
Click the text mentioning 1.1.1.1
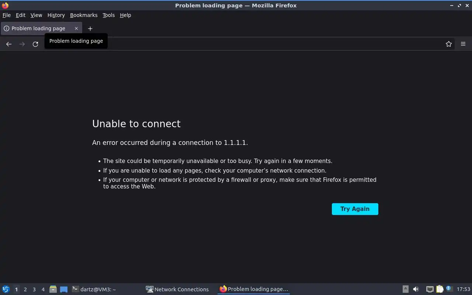[x=170, y=143]
